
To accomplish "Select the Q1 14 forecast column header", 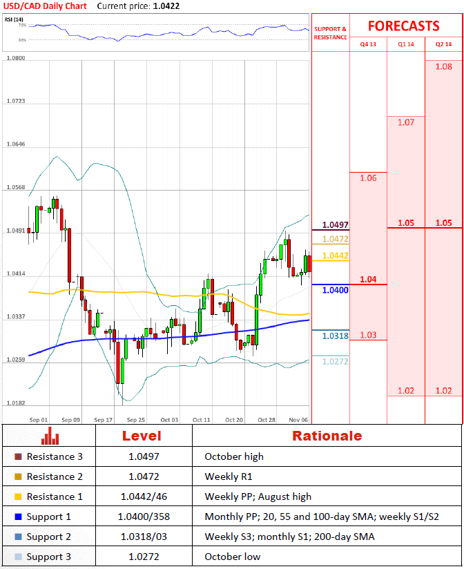I will pyautogui.click(x=405, y=44).
